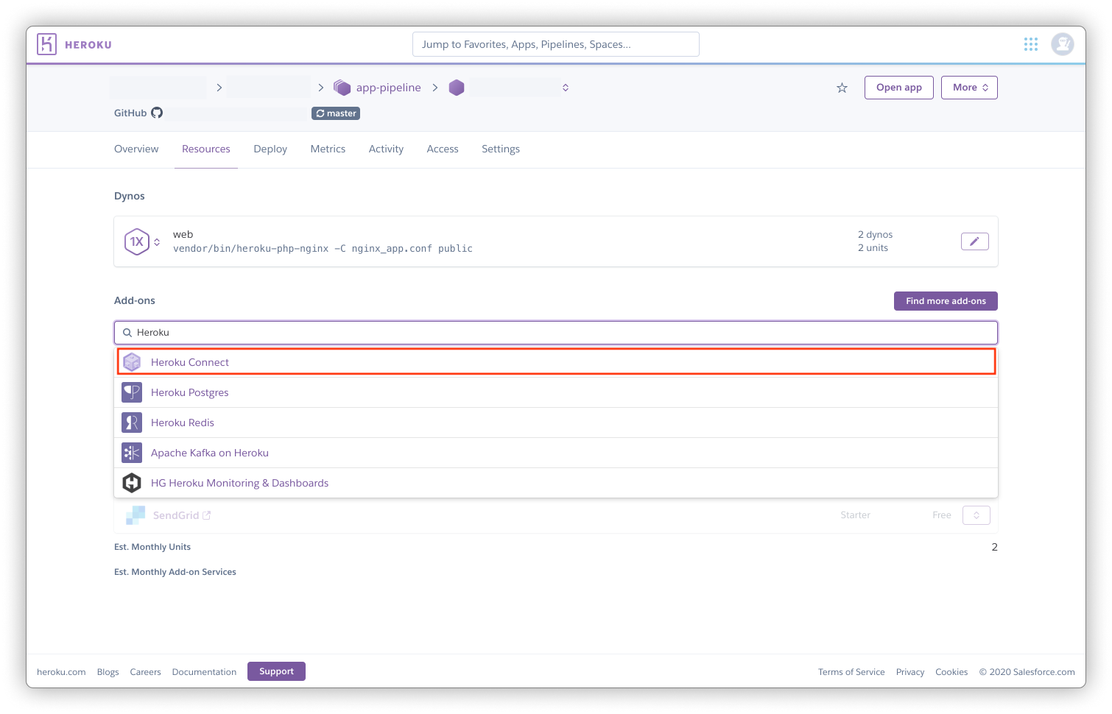
Task: Open Blogs footer link
Action: (108, 672)
